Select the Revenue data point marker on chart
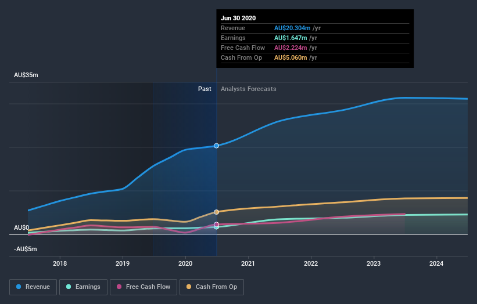This screenshot has width=477, height=304. (216, 146)
